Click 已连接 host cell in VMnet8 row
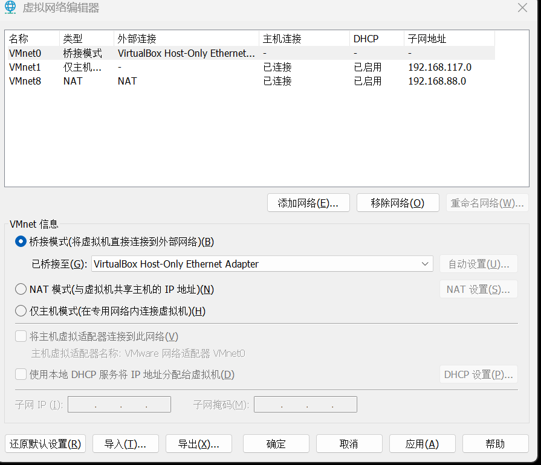Image resolution: width=541 pixels, height=465 pixels. (277, 81)
